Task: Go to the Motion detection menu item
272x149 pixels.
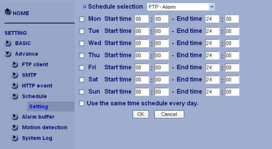Action: (x=44, y=128)
